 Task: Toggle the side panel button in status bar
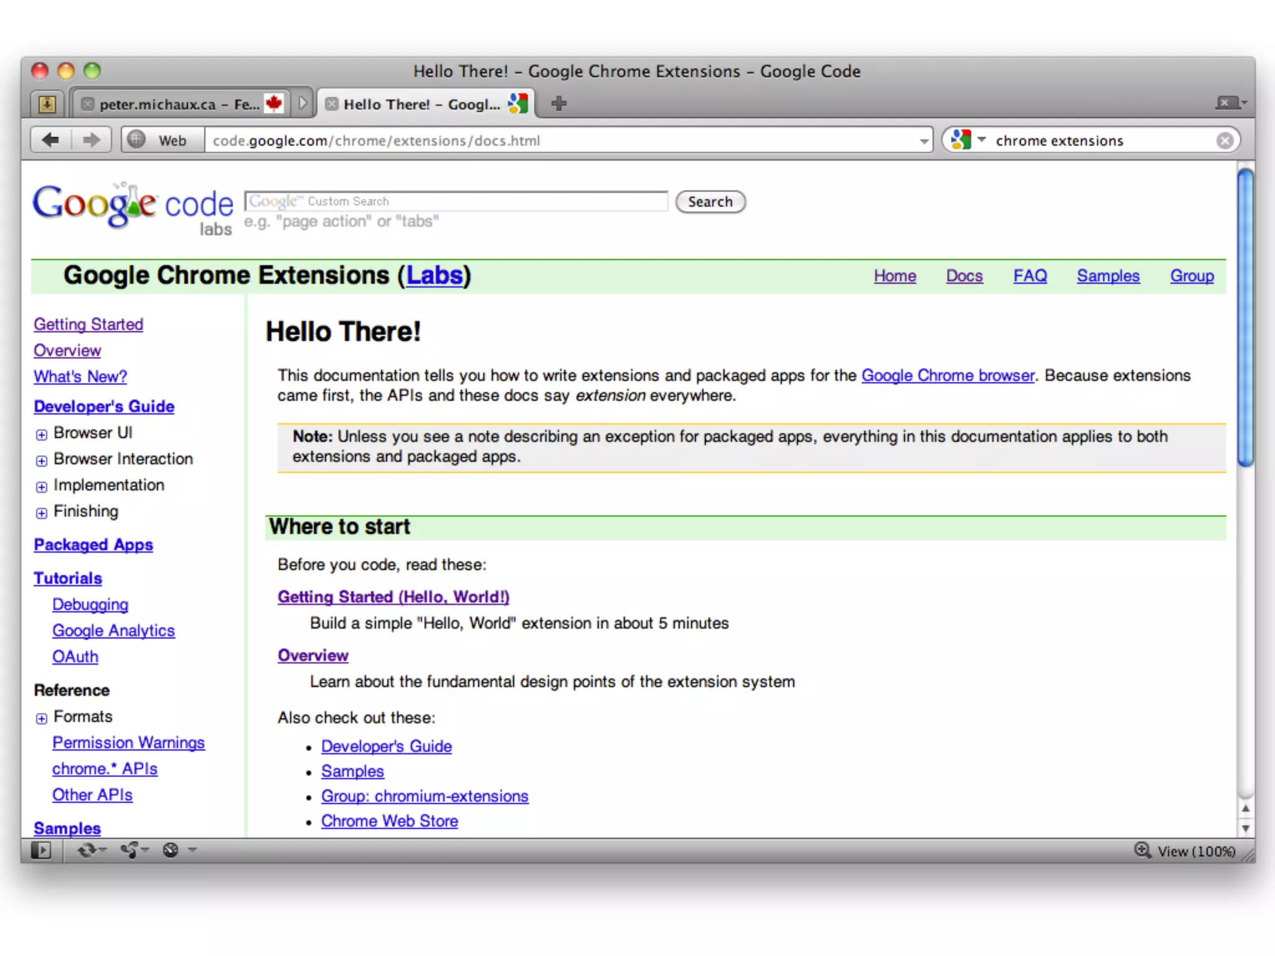click(41, 850)
